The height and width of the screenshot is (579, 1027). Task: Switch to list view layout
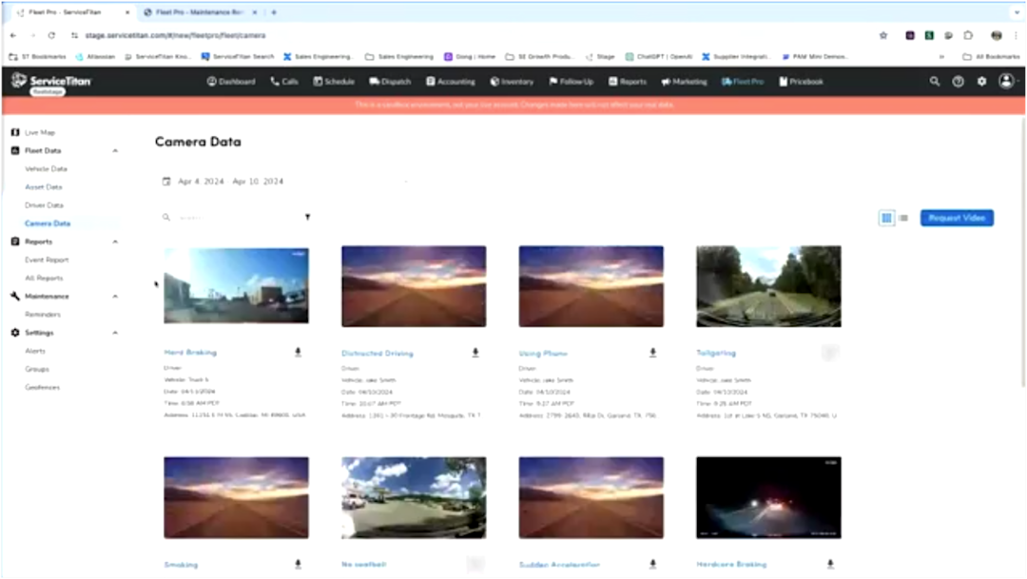(x=904, y=218)
